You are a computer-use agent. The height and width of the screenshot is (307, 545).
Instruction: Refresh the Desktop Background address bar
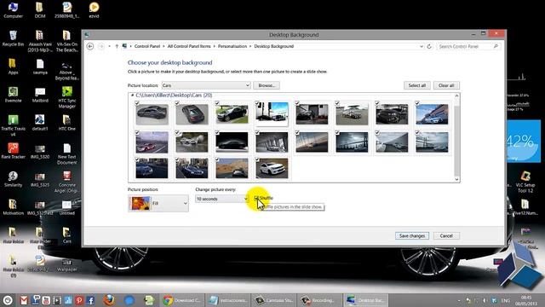tap(429, 46)
